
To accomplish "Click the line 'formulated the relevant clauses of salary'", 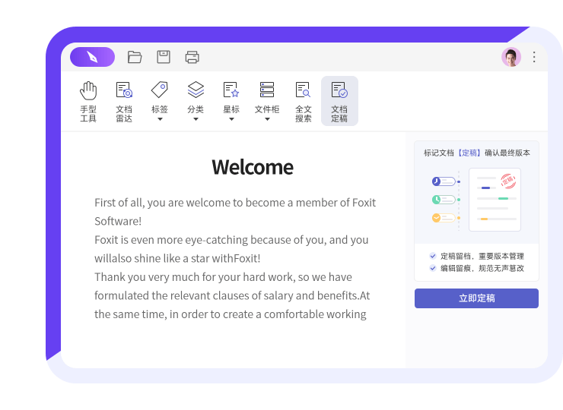I will tap(232, 295).
